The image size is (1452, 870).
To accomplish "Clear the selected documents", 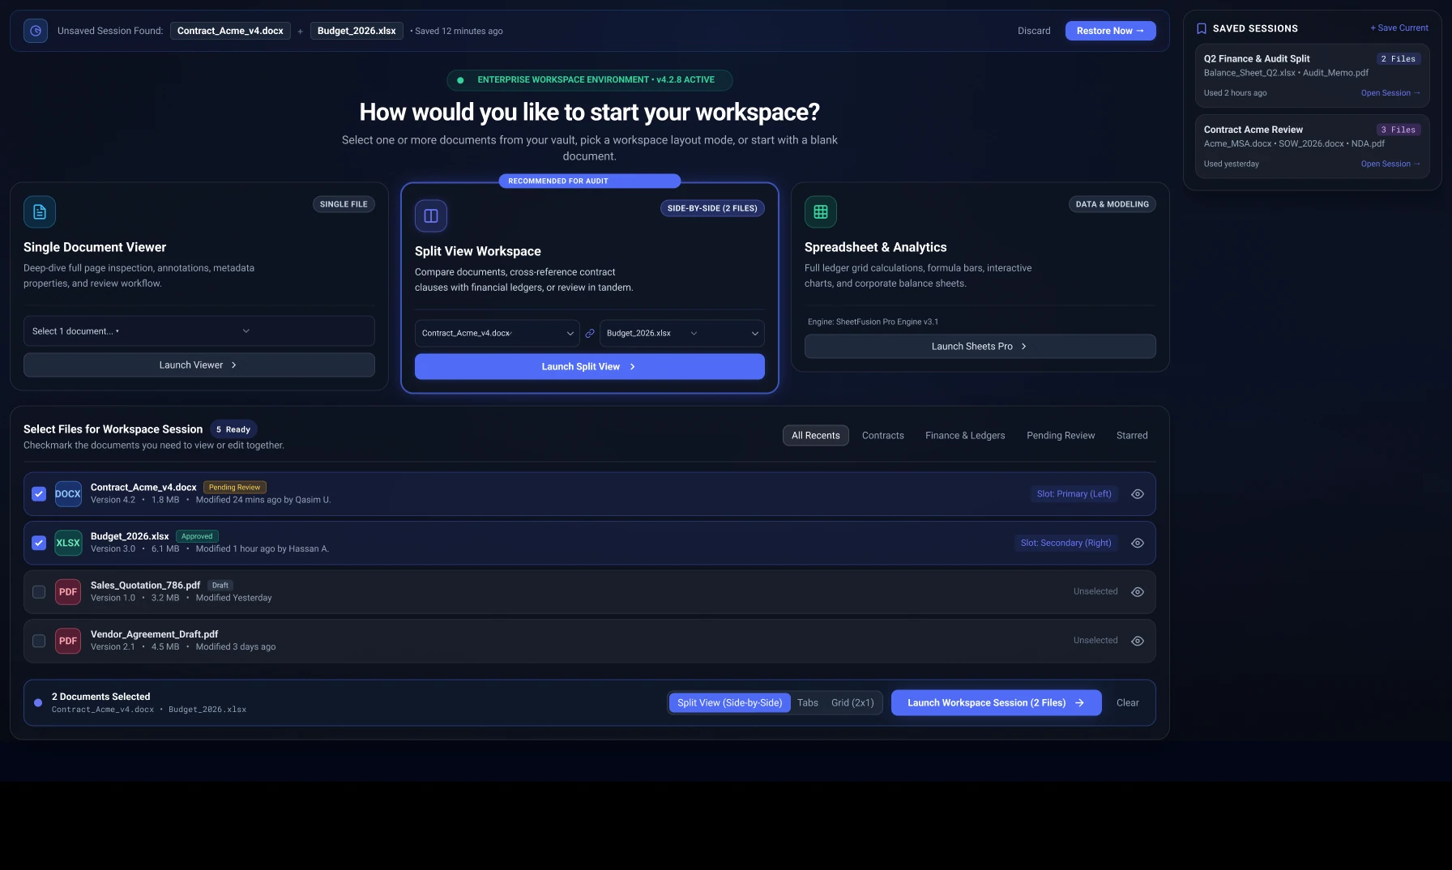I will pos(1128,703).
